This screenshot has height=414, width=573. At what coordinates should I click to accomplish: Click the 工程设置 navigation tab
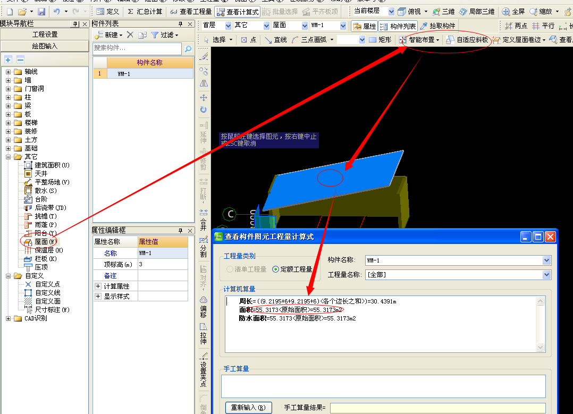[x=45, y=35]
